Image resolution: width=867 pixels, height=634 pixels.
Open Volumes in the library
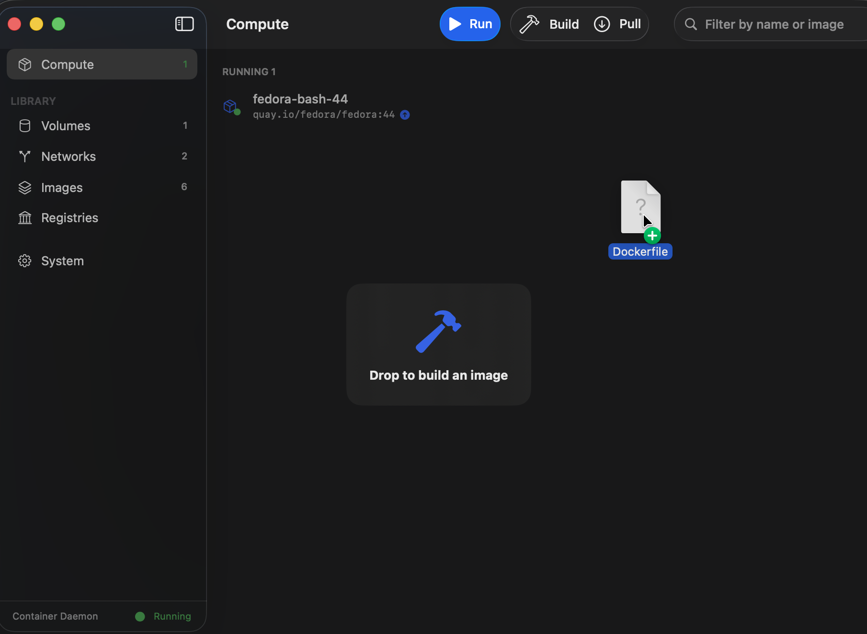pyautogui.click(x=102, y=125)
